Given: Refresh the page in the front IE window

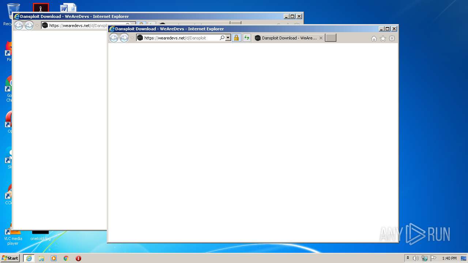Looking at the screenshot, I should coord(247,38).
